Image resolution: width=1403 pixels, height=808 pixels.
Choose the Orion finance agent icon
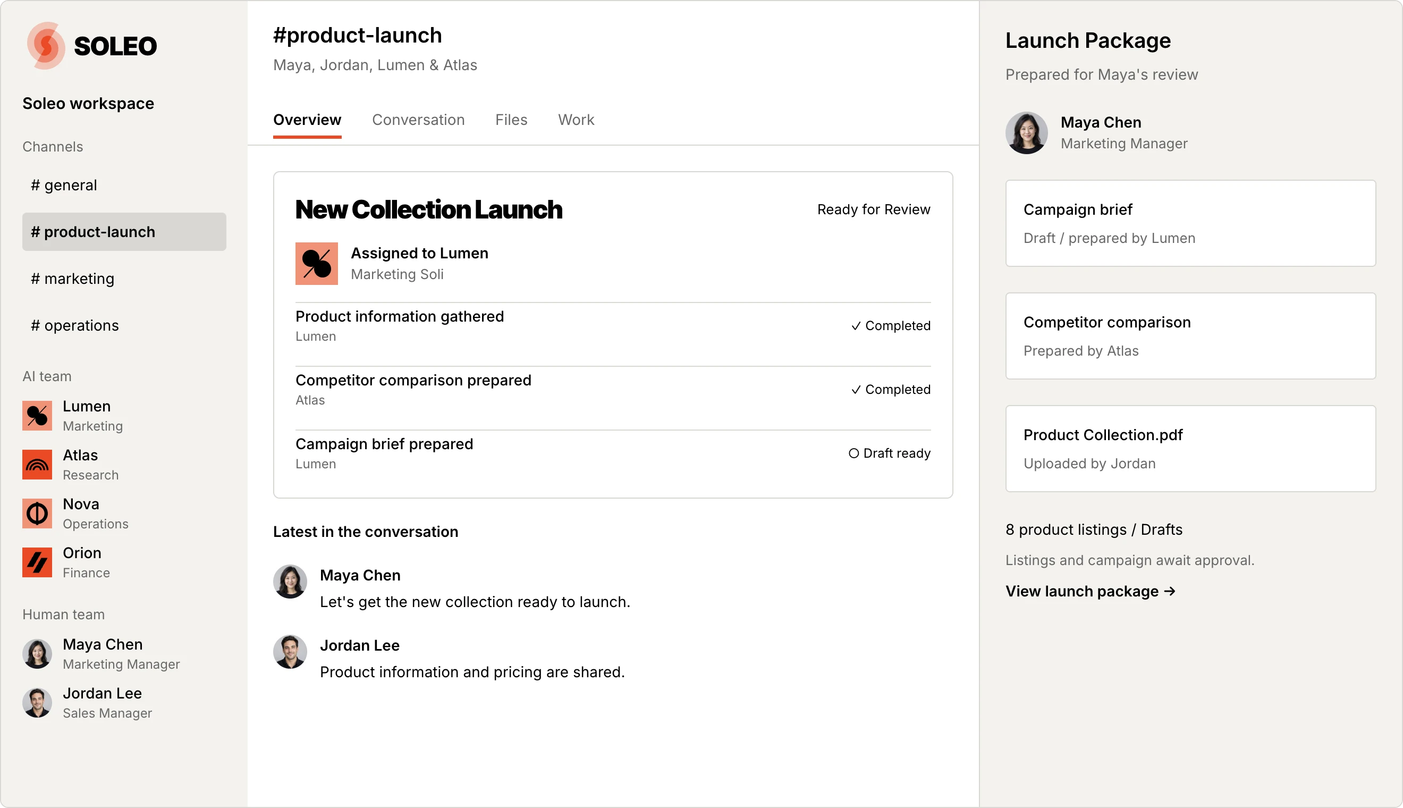click(37, 562)
